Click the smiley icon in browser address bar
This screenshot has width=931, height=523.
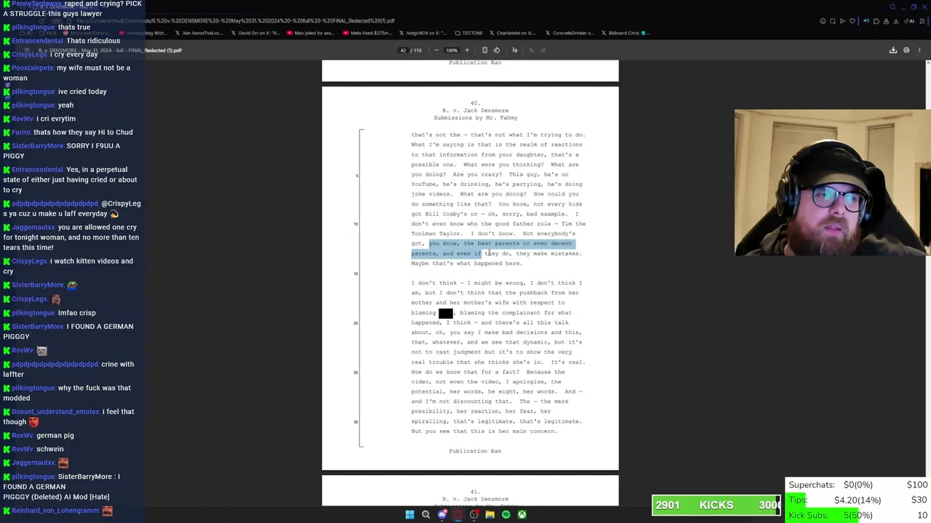coord(823,21)
